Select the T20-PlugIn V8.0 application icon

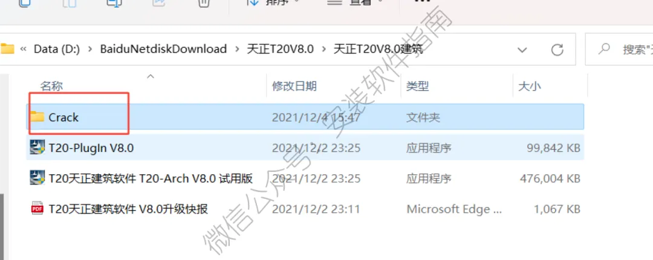click(37, 147)
